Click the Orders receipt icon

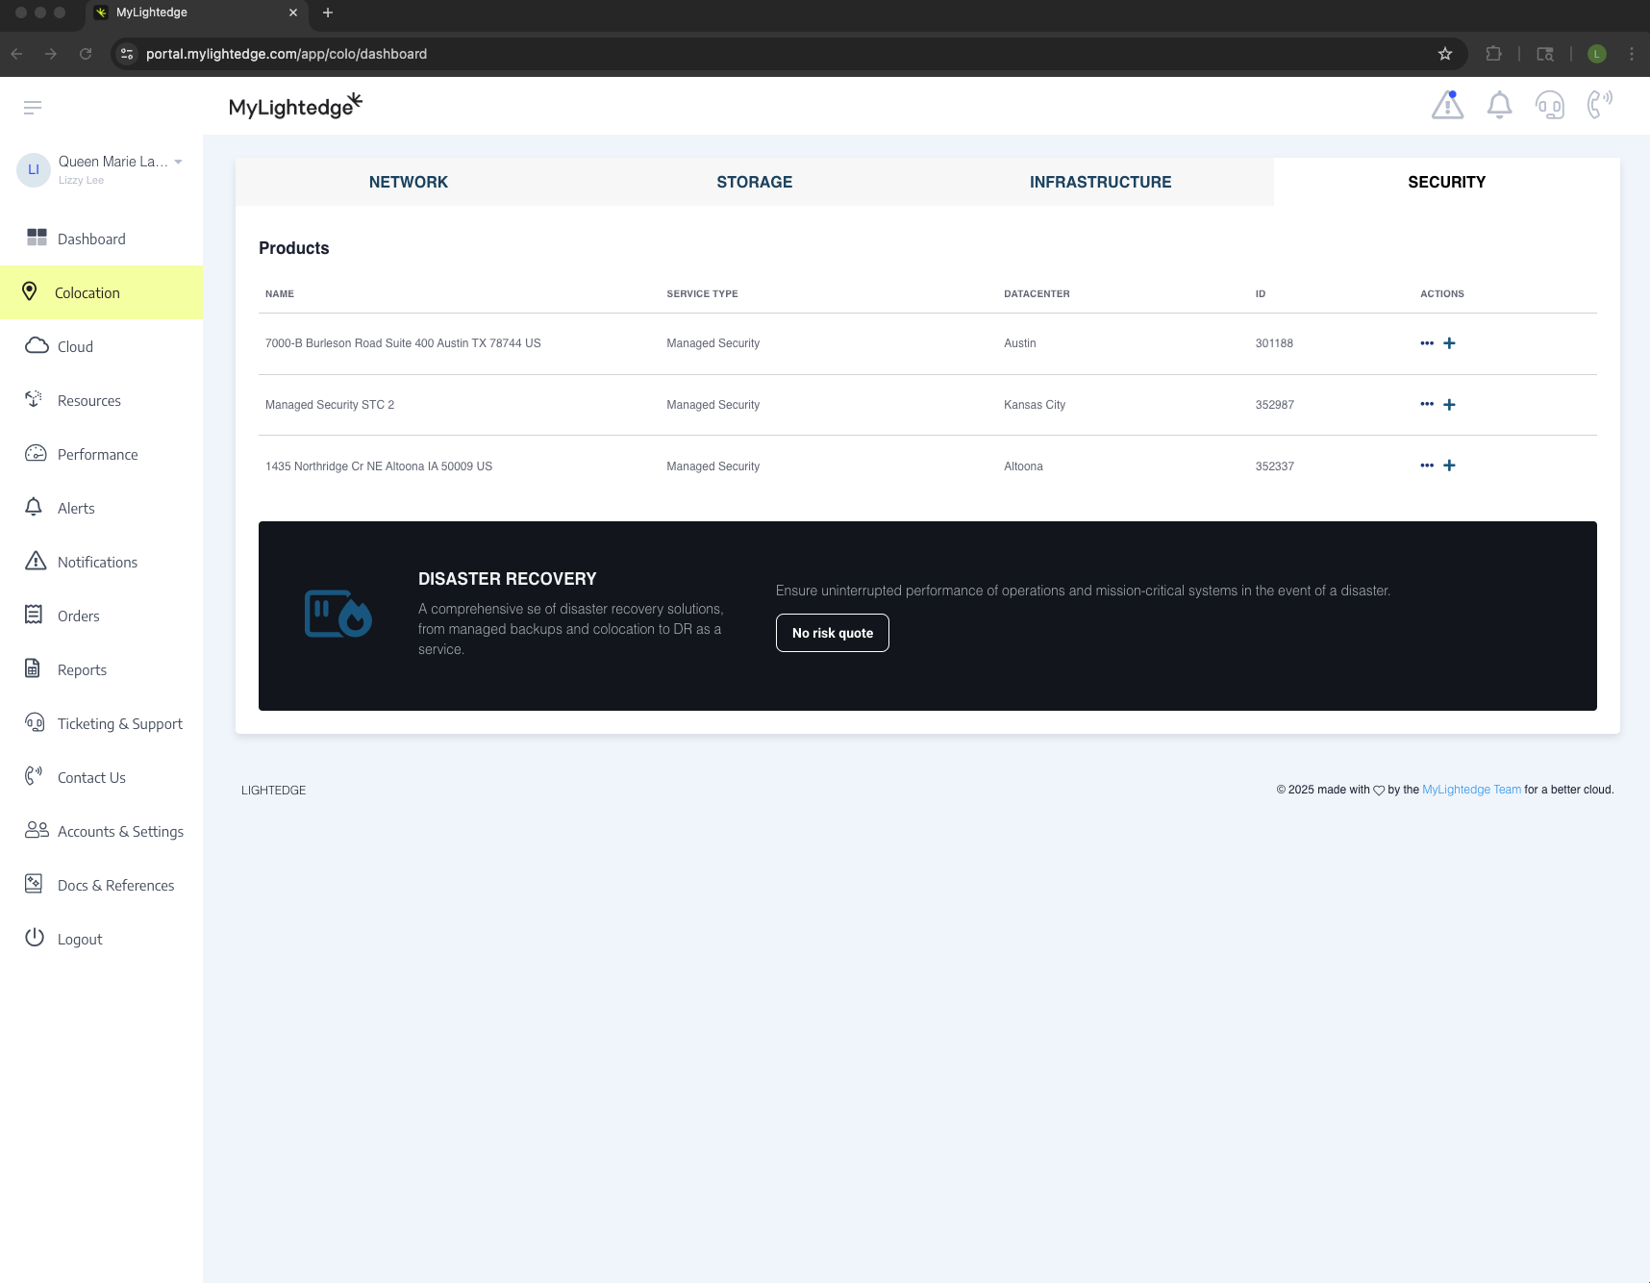tap(34, 615)
